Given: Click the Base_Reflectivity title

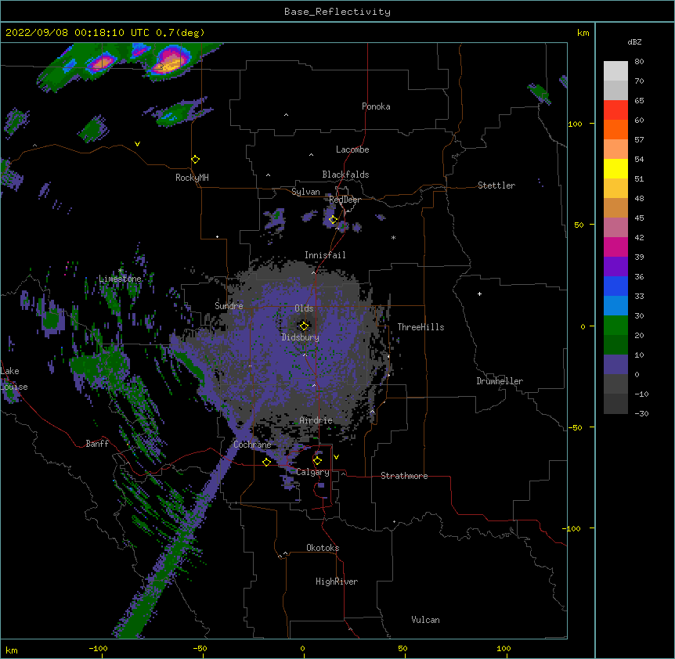Looking at the screenshot, I should click(337, 12).
